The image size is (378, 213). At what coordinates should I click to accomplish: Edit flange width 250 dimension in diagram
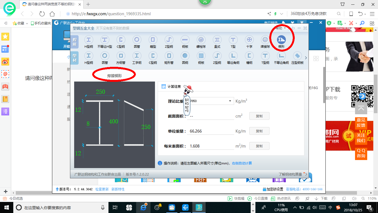coord(100,92)
